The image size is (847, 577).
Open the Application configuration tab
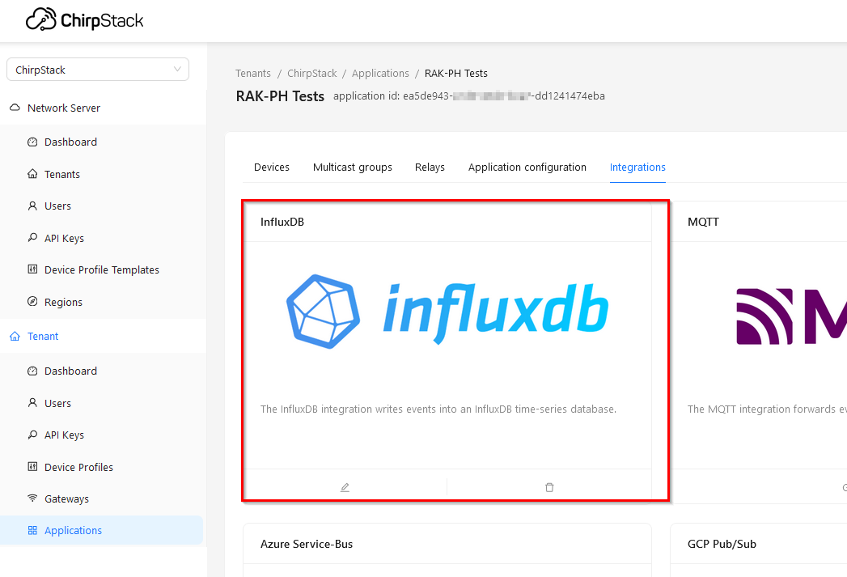527,167
